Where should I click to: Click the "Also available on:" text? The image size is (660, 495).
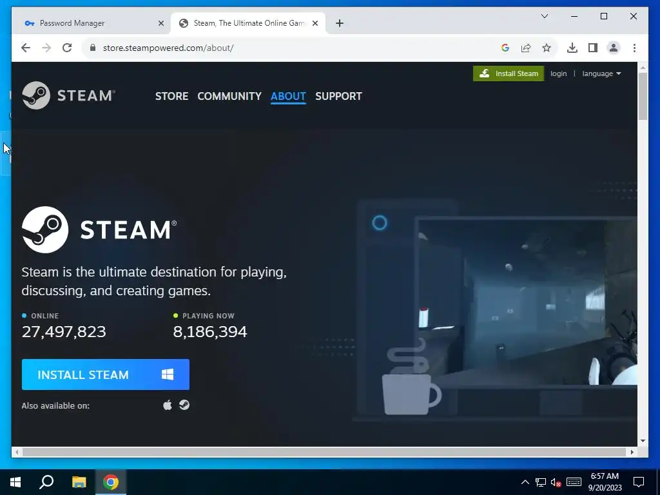[x=55, y=406]
